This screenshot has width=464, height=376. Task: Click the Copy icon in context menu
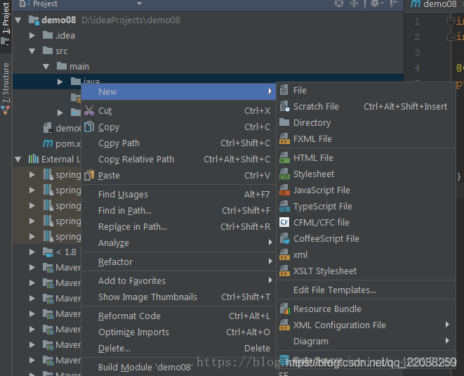click(89, 127)
